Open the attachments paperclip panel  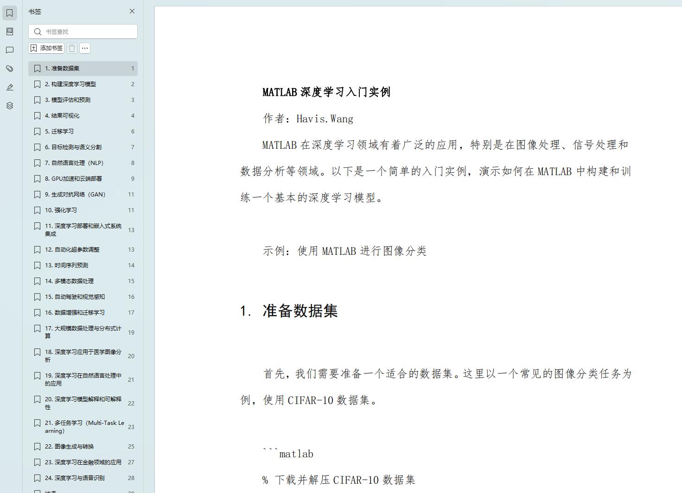tap(9, 68)
